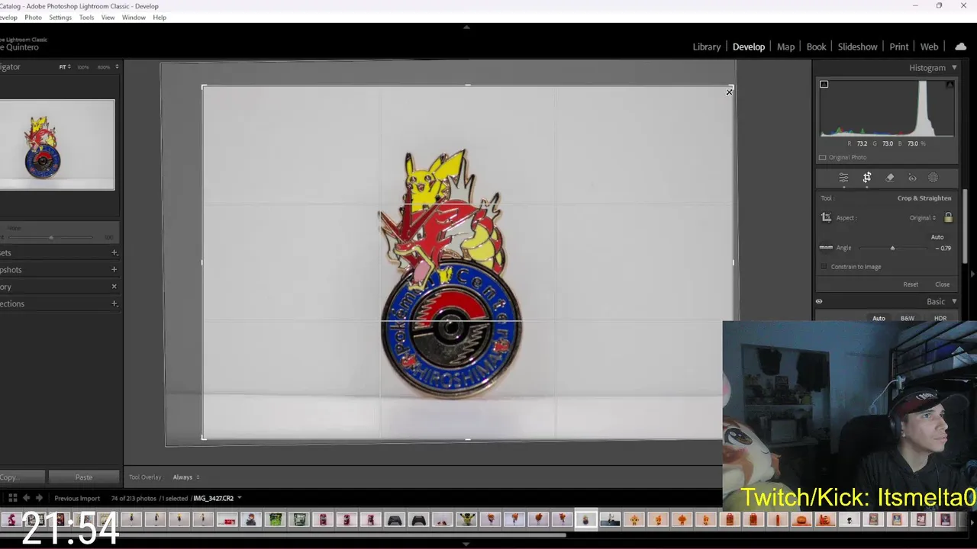Open the filmstrip grid view icon
Screen dimensions: 977x549
(x=12, y=498)
